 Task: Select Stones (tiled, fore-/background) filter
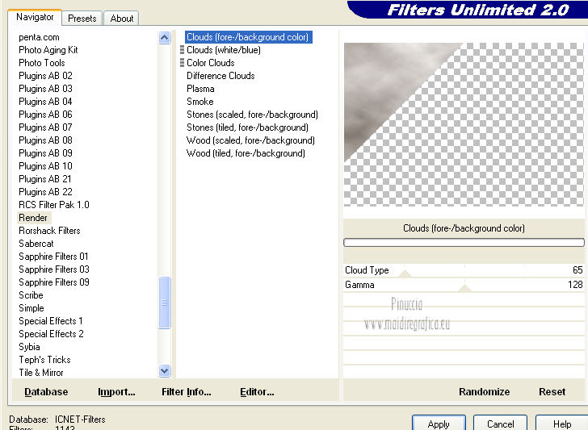247,127
